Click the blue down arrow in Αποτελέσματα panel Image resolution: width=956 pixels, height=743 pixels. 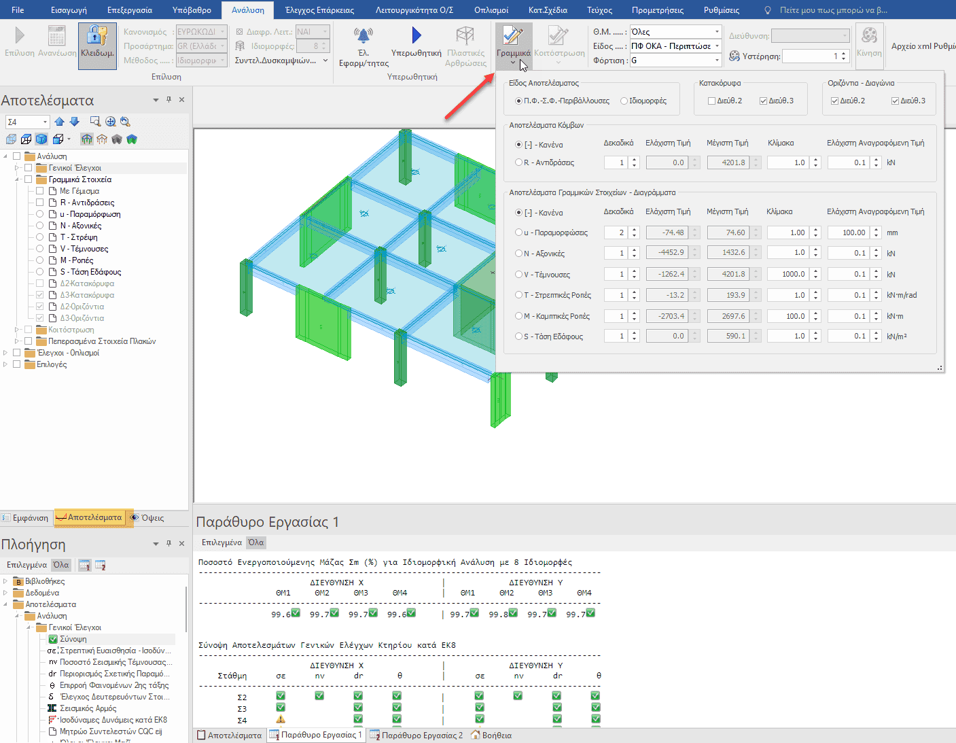tap(75, 122)
